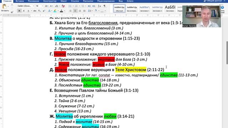Toggle strikethrough abc formatting
228x128 pixels.
click(35, 11)
